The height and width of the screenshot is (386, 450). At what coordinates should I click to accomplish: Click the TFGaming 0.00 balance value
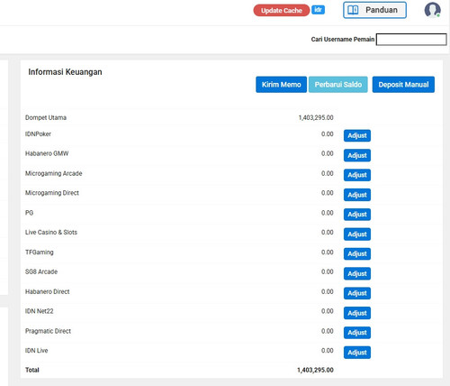328,253
